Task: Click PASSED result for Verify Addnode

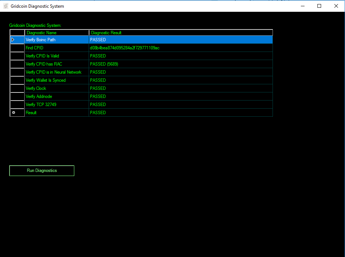Action: (x=181, y=96)
